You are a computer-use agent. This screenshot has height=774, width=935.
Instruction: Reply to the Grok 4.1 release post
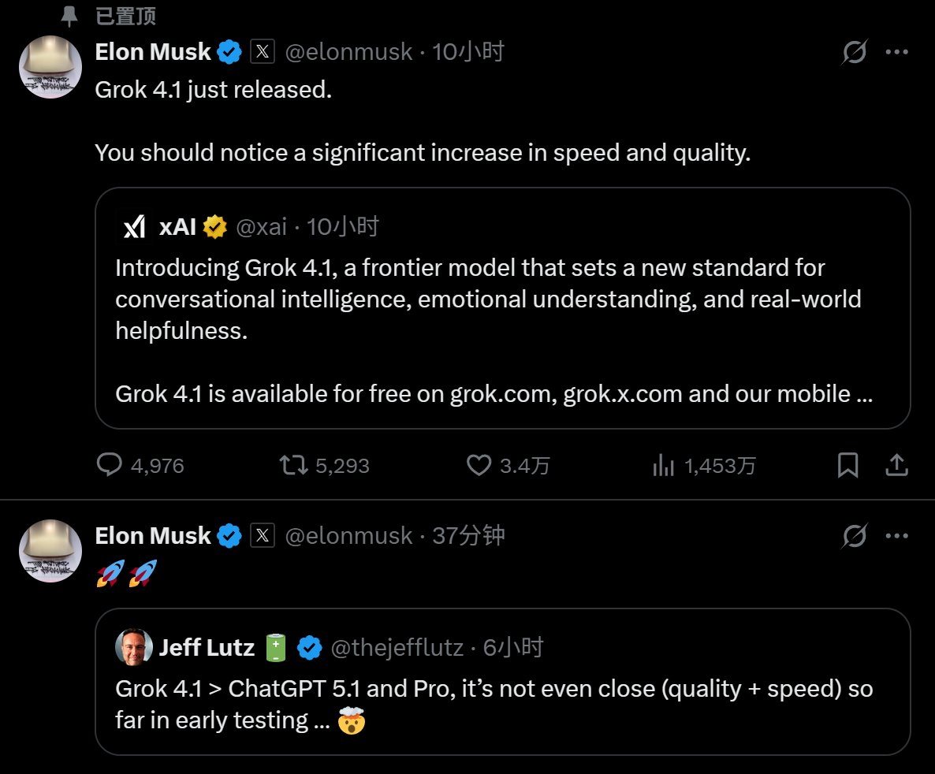point(109,465)
